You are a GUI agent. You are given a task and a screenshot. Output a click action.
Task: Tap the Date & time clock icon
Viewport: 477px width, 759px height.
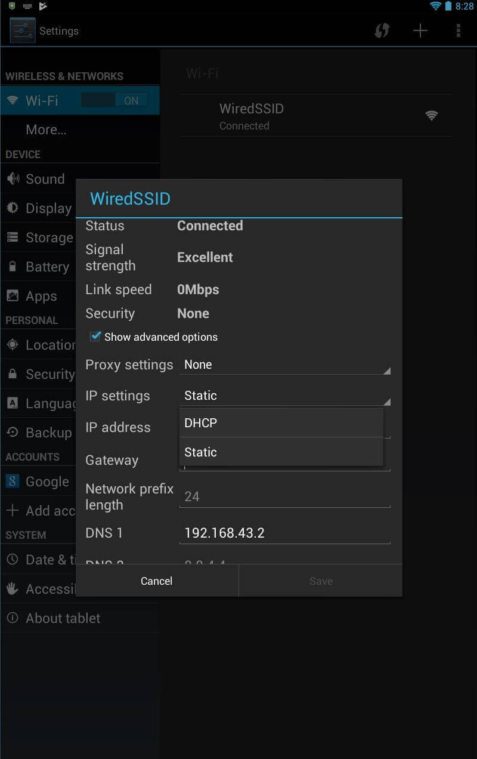13,559
